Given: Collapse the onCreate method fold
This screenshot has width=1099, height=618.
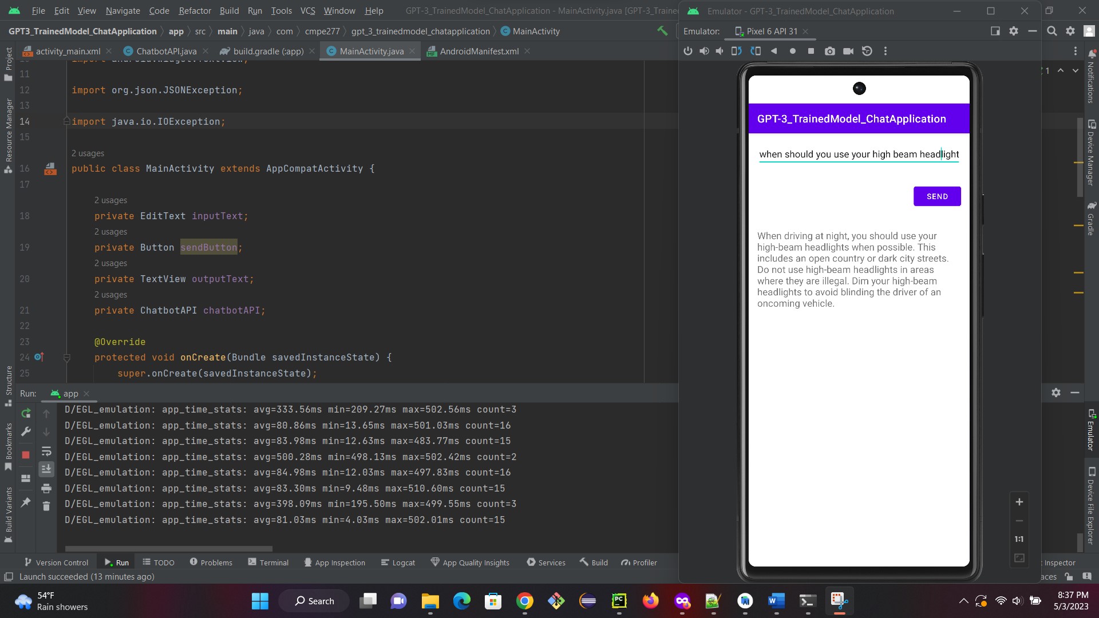Looking at the screenshot, I should click(67, 357).
